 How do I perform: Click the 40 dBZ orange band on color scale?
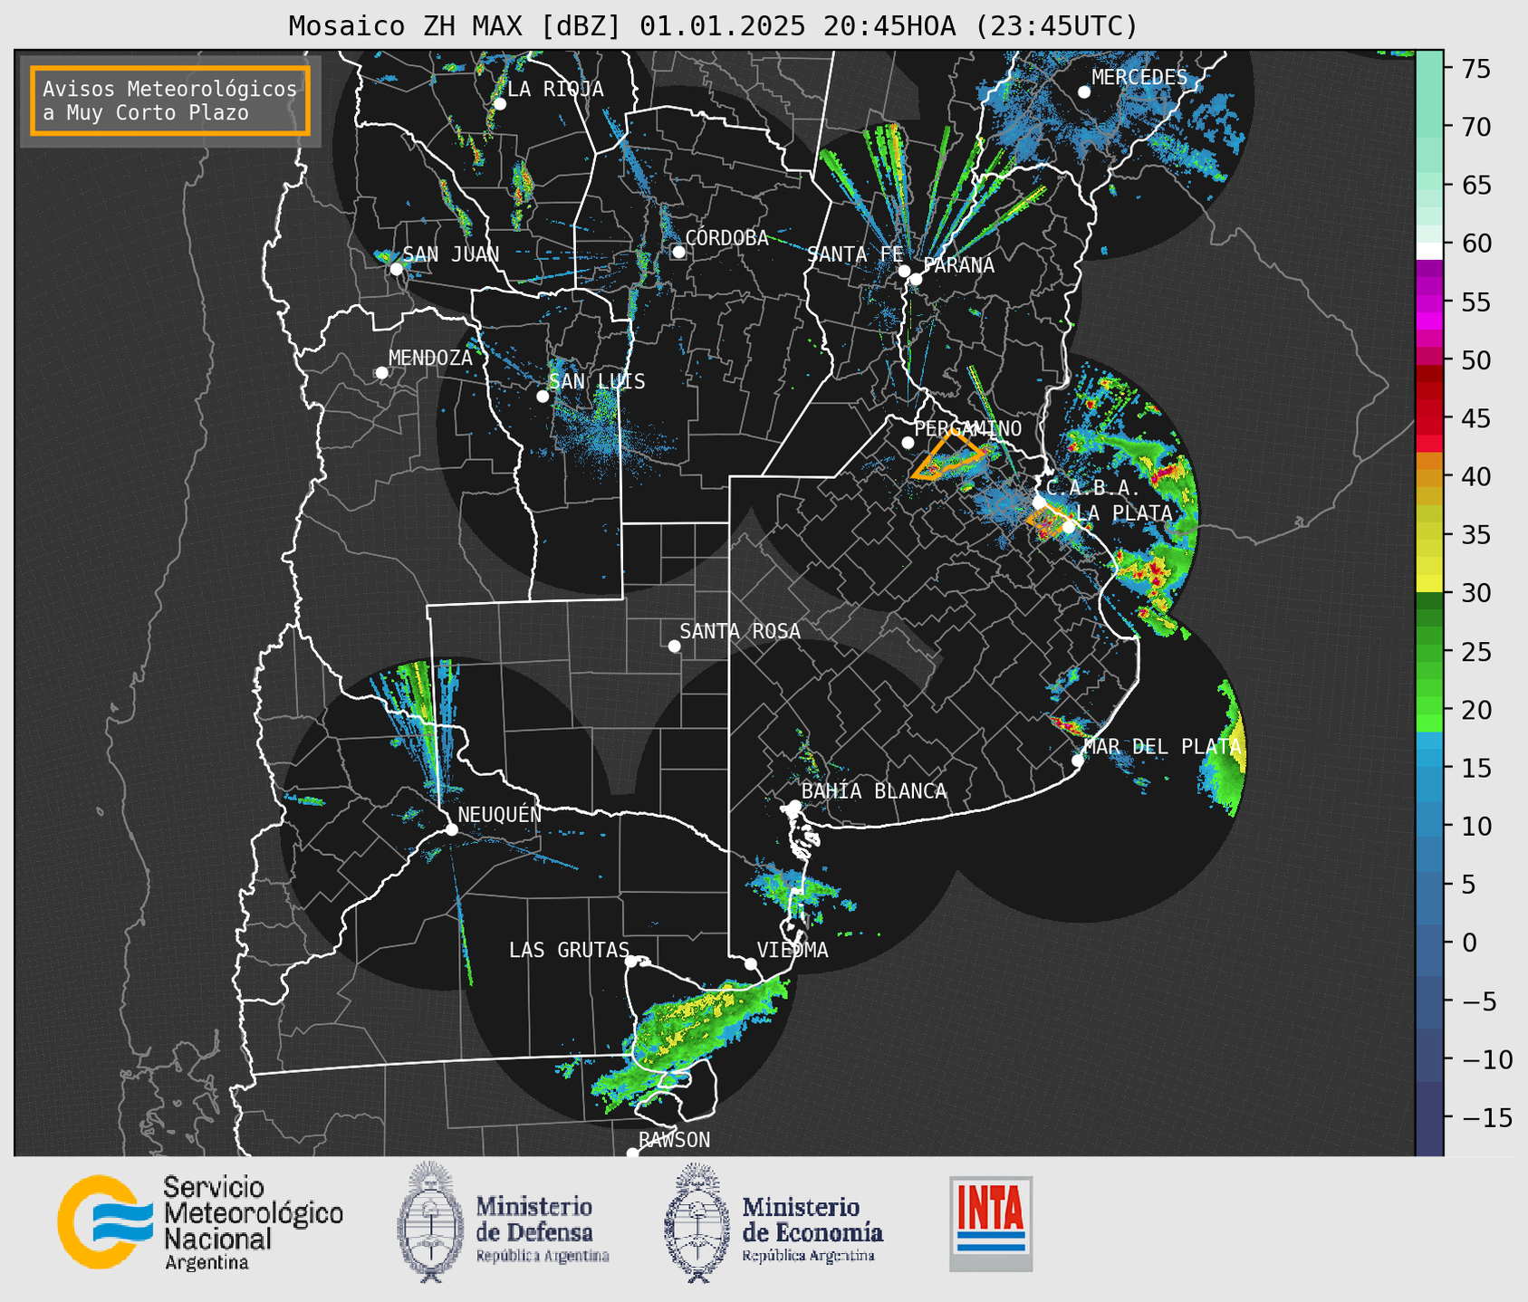pyautogui.click(x=1429, y=476)
